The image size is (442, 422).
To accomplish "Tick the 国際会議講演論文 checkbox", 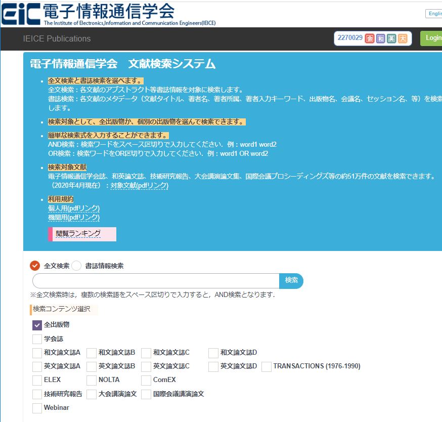I will tap(146, 394).
